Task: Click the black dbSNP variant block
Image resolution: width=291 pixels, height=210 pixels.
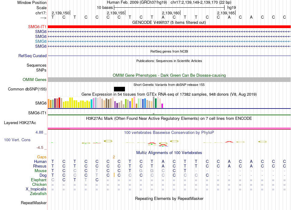Action: (119, 89)
